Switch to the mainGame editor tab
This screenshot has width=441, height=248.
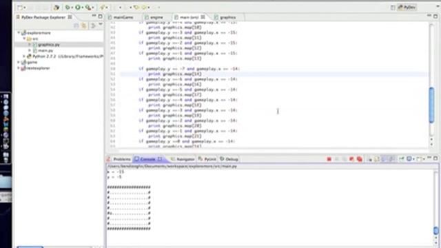click(123, 17)
